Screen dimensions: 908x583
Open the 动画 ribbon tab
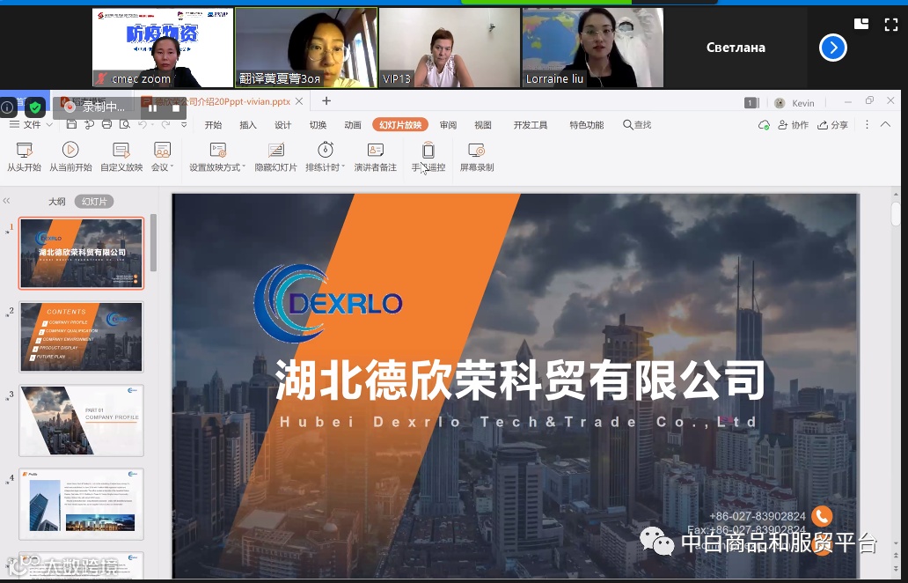coord(353,124)
